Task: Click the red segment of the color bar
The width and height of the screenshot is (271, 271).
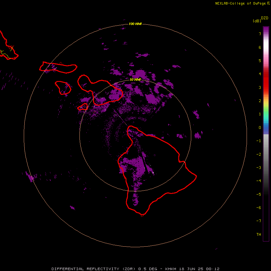Action: [x=266, y=81]
